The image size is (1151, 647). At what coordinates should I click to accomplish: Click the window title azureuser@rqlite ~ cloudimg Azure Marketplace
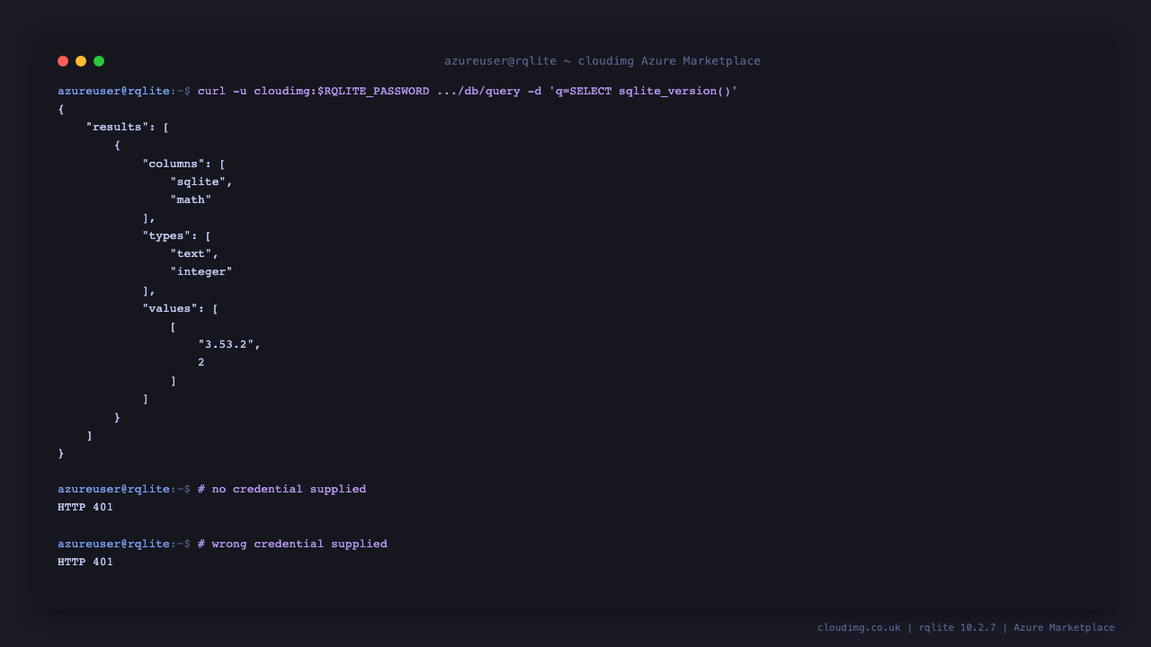click(602, 61)
